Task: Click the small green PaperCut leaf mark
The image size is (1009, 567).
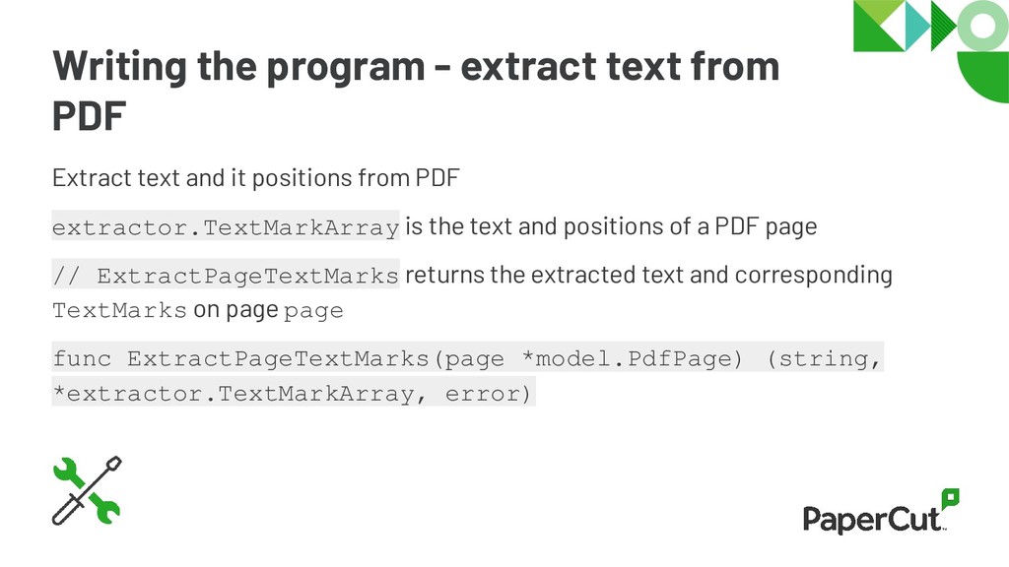Action: (951, 498)
